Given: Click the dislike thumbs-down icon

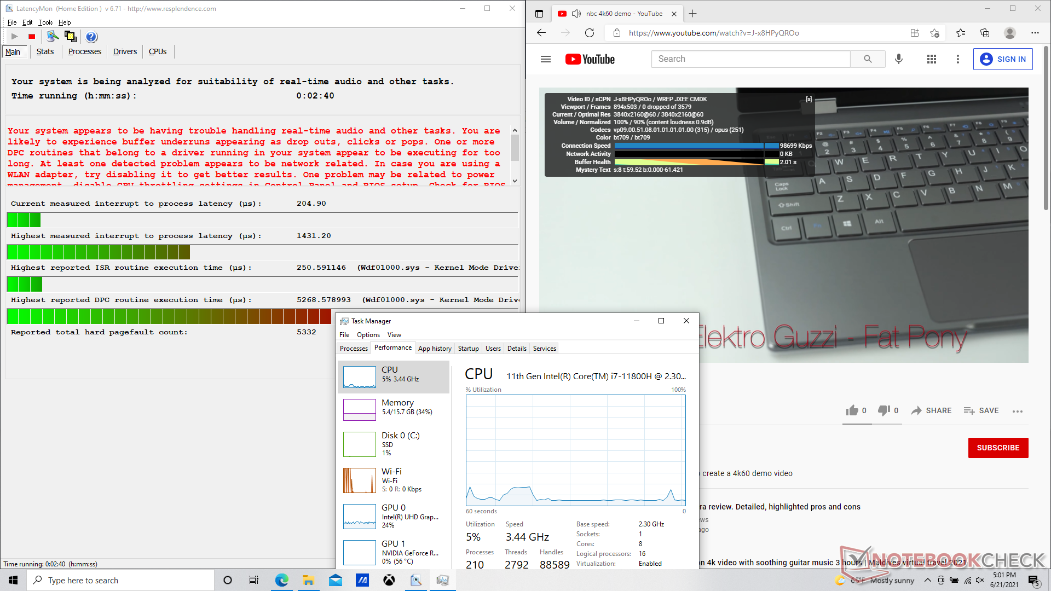Looking at the screenshot, I should click(883, 410).
